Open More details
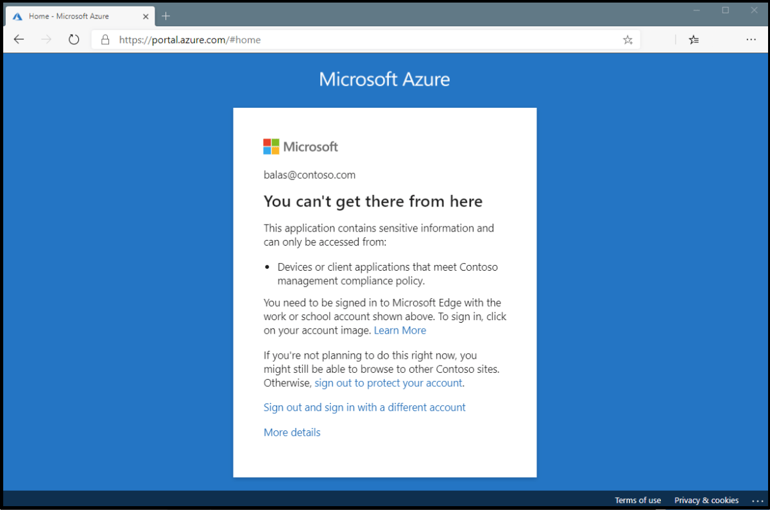 point(291,432)
